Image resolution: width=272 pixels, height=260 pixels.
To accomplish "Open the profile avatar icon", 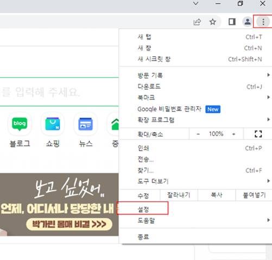I will tap(248, 22).
